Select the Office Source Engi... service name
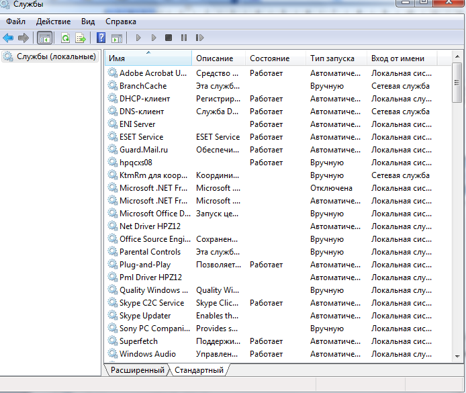This screenshot has width=466, height=393. (155, 239)
